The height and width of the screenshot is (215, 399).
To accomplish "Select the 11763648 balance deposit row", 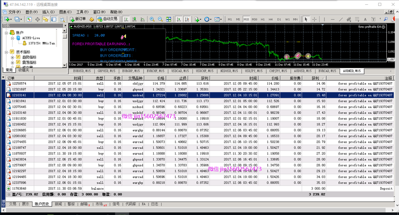I will 199,188.
